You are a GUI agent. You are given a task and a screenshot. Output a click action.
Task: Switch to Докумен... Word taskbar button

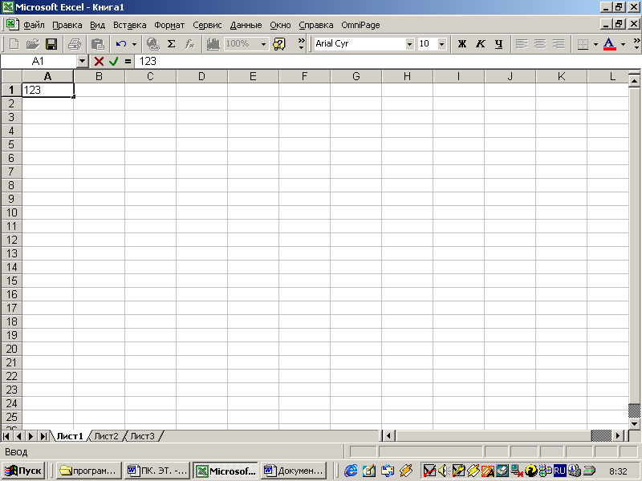[294, 471]
